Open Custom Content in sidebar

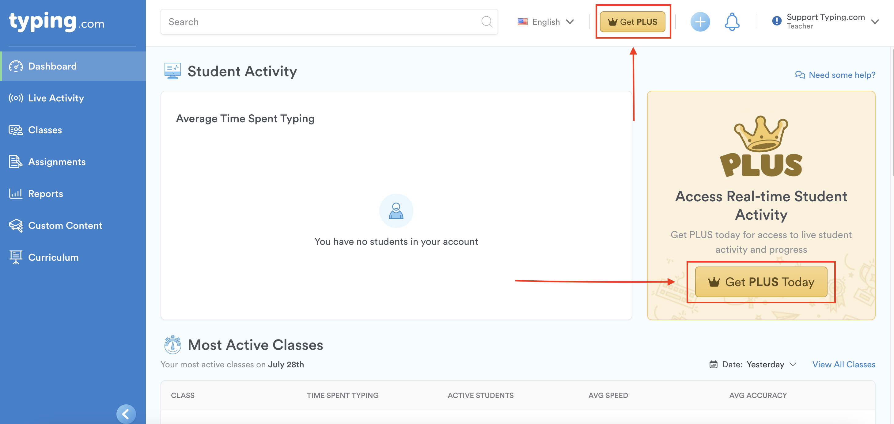[x=65, y=225]
